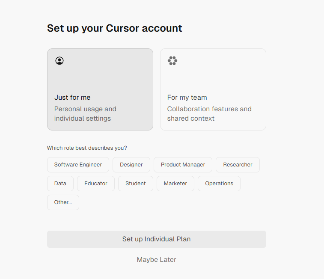Select Student as your role
The height and width of the screenshot is (279, 324).
136,184
